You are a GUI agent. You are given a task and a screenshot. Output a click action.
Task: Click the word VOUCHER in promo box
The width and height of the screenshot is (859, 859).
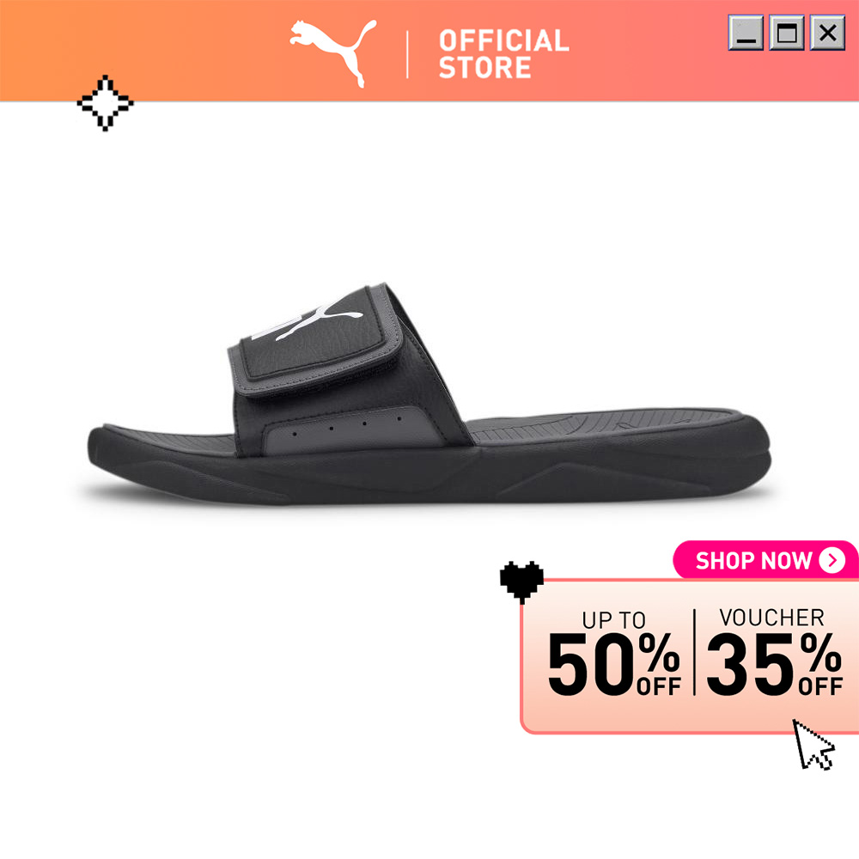(771, 618)
